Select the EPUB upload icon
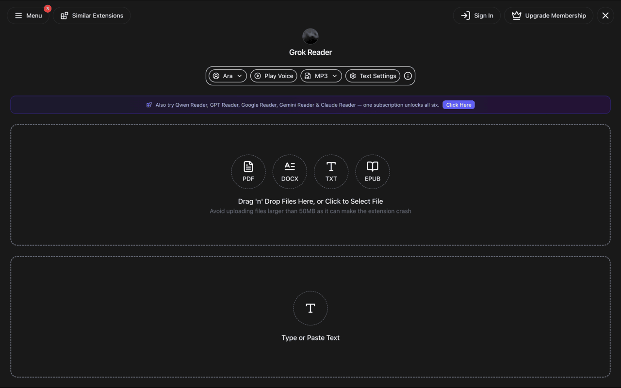 tap(373, 172)
